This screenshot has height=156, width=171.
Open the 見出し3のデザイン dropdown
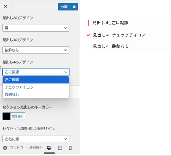(x=36, y=50)
